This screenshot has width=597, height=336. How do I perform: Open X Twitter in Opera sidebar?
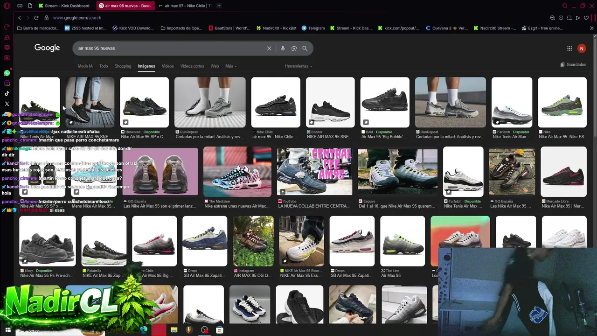(7, 104)
